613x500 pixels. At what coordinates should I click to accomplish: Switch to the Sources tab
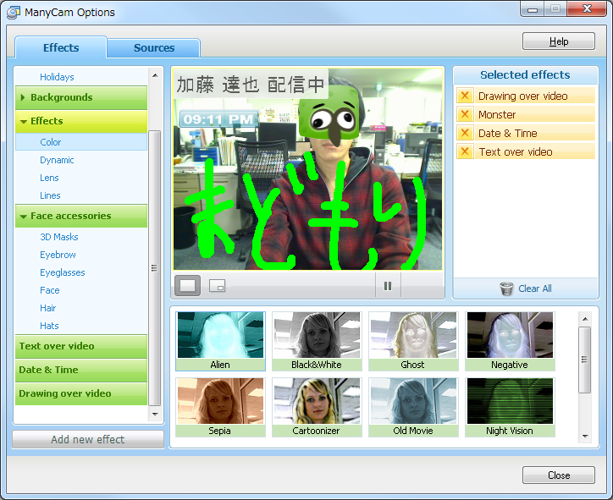(x=154, y=48)
